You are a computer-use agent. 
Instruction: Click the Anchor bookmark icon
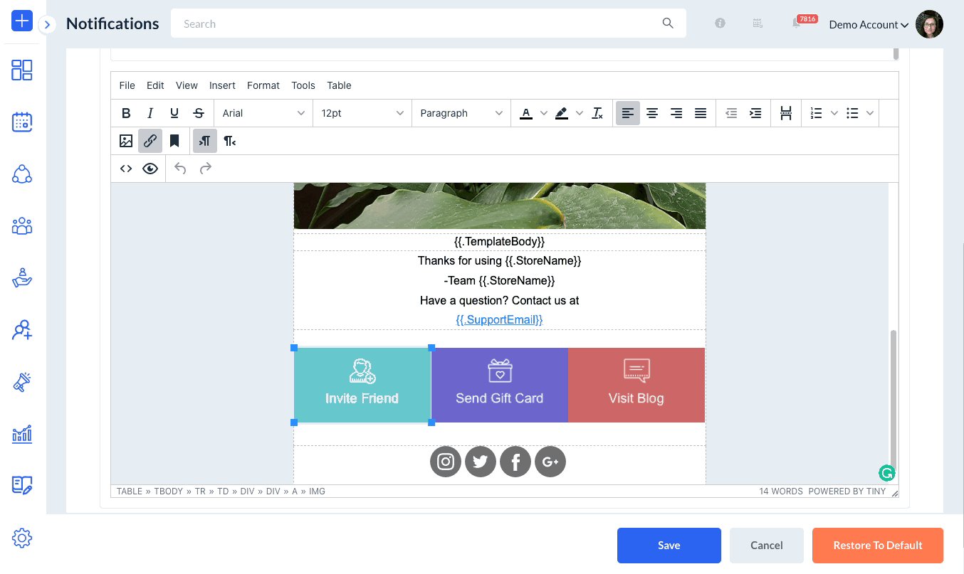click(174, 141)
